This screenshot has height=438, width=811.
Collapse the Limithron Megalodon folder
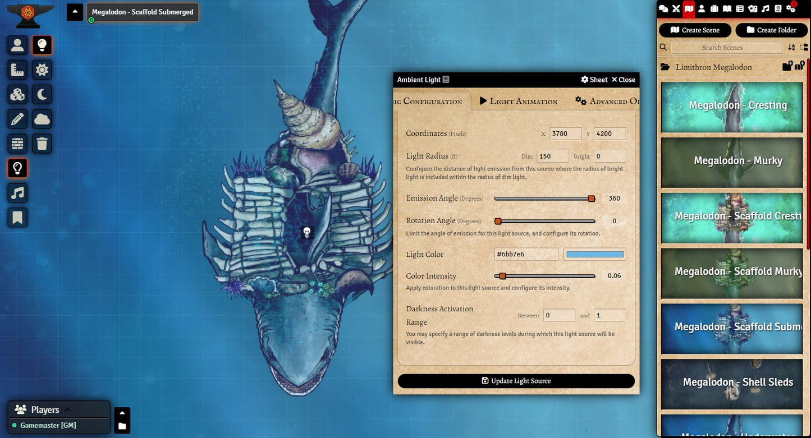713,67
